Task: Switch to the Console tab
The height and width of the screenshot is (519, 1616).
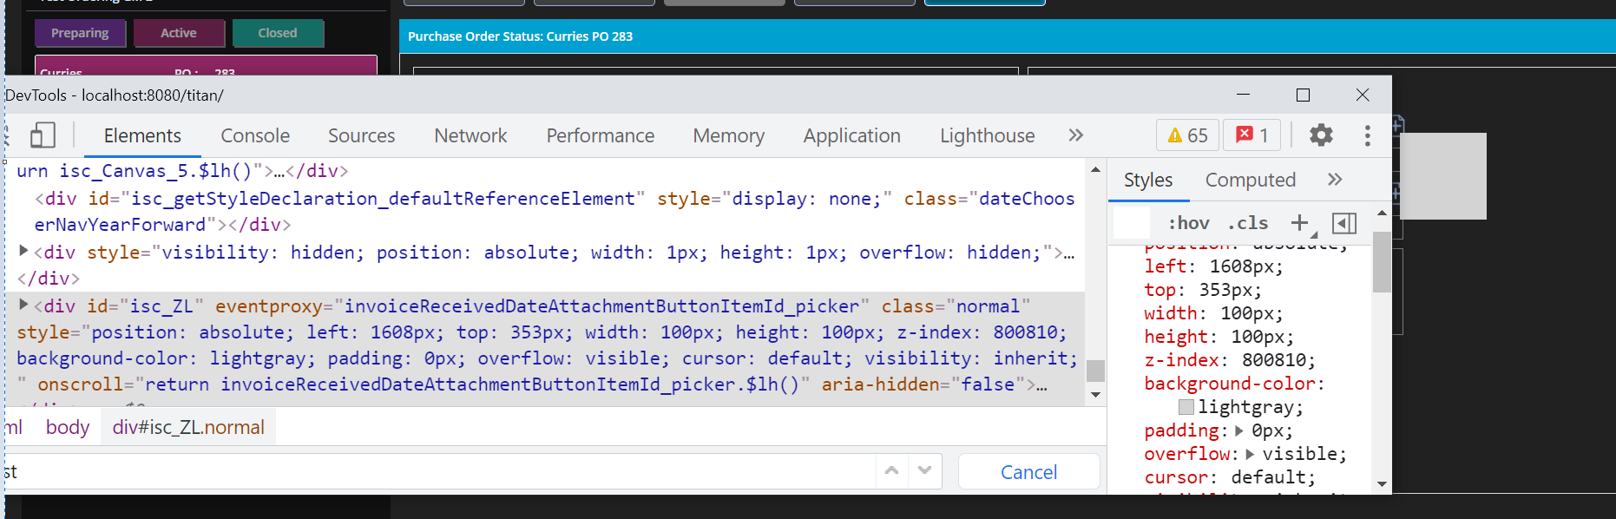Action: (254, 135)
